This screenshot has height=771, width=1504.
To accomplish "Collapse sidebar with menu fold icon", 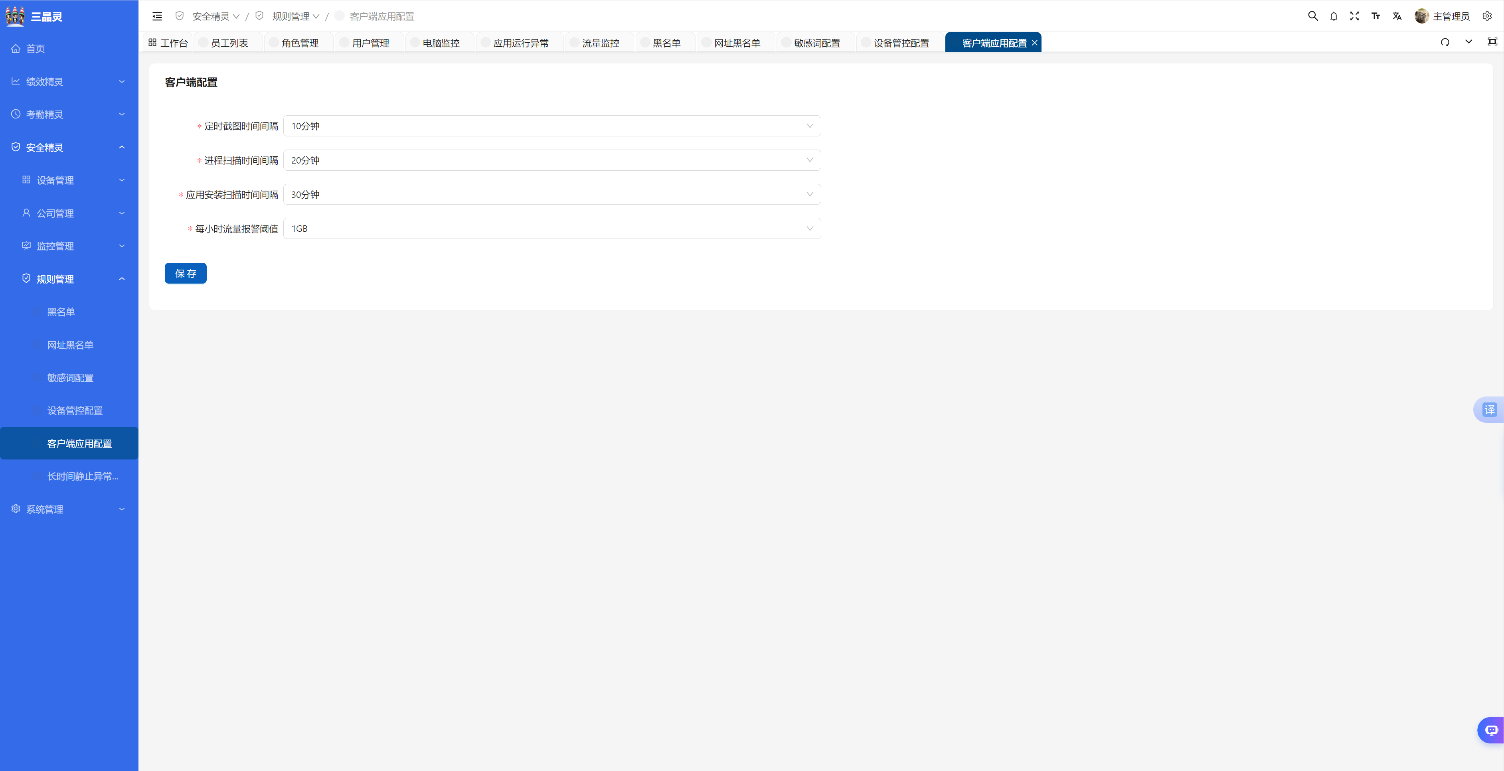I will tap(157, 16).
